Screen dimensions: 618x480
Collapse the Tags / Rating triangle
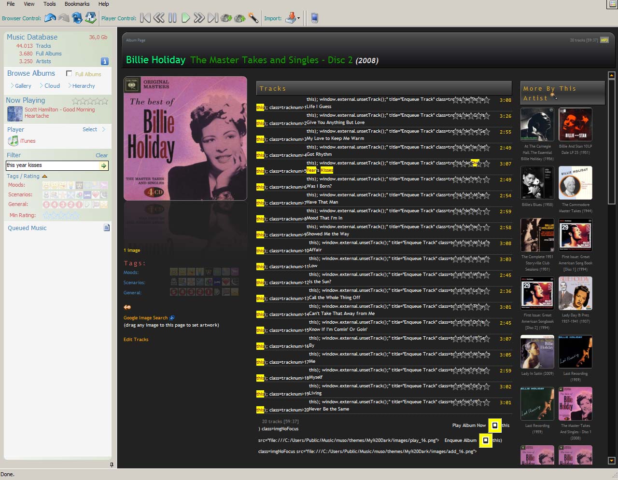(x=44, y=176)
